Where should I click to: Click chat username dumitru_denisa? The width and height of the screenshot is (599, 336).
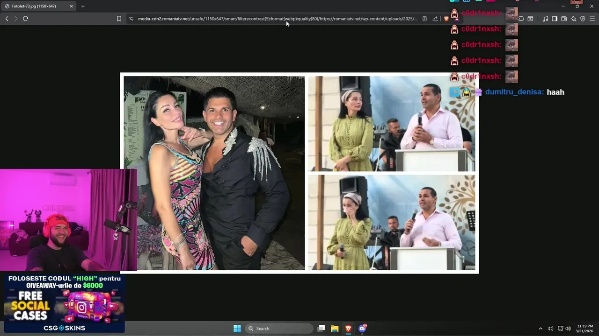(x=514, y=92)
